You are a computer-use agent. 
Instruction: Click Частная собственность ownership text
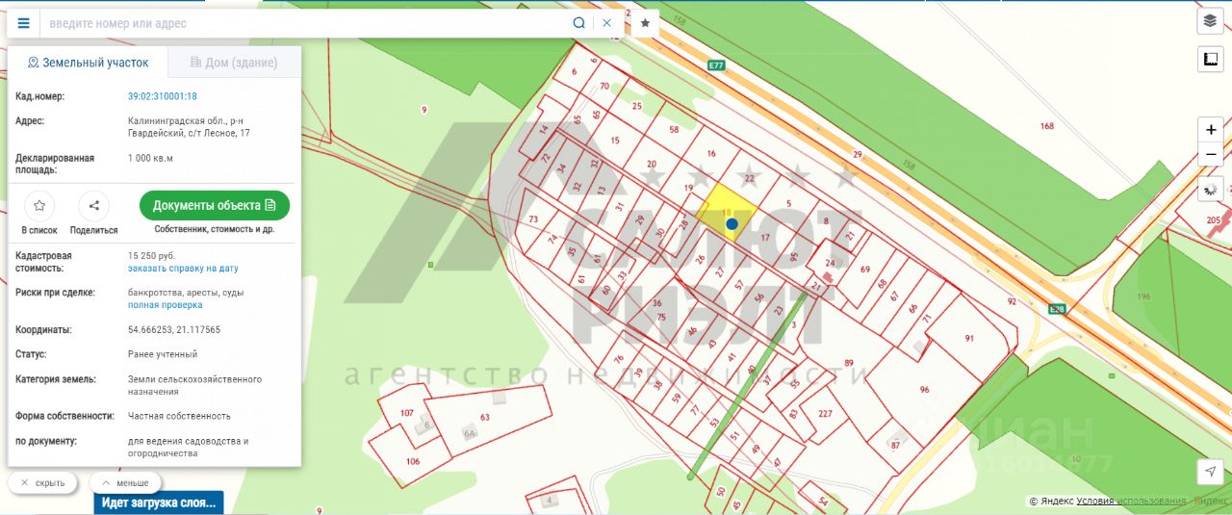(179, 416)
